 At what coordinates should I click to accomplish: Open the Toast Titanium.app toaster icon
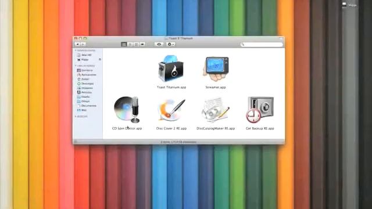(x=171, y=69)
